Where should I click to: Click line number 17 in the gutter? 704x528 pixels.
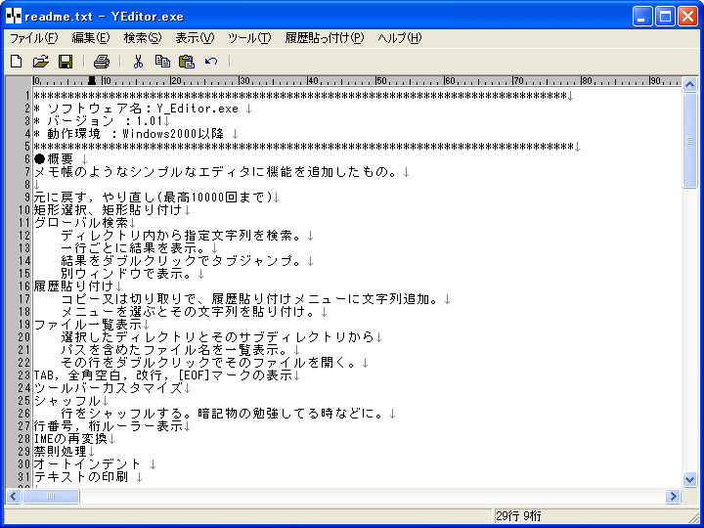point(24,298)
